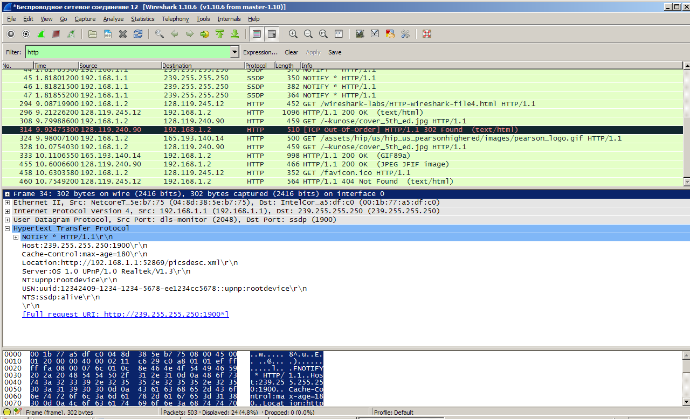Click into the http filter field
The height and width of the screenshot is (419, 690).
coord(128,52)
